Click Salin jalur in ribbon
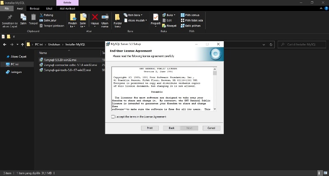The image size is (329, 176). pyautogui.click(x=48, y=20)
